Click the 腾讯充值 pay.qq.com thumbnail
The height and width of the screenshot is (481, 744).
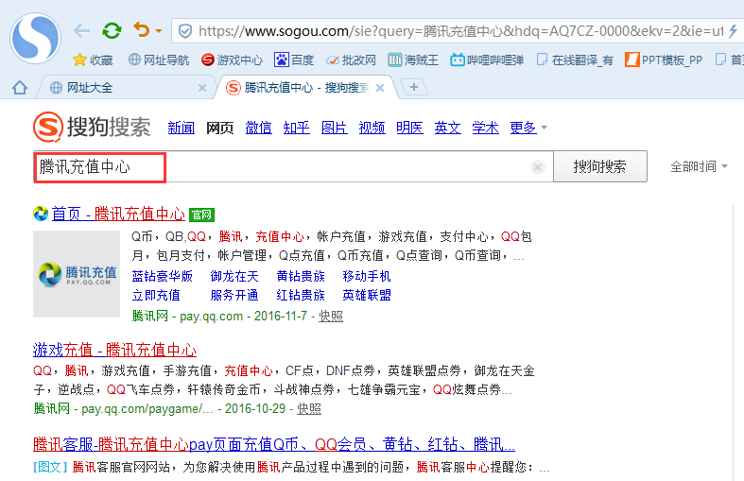point(77,274)
